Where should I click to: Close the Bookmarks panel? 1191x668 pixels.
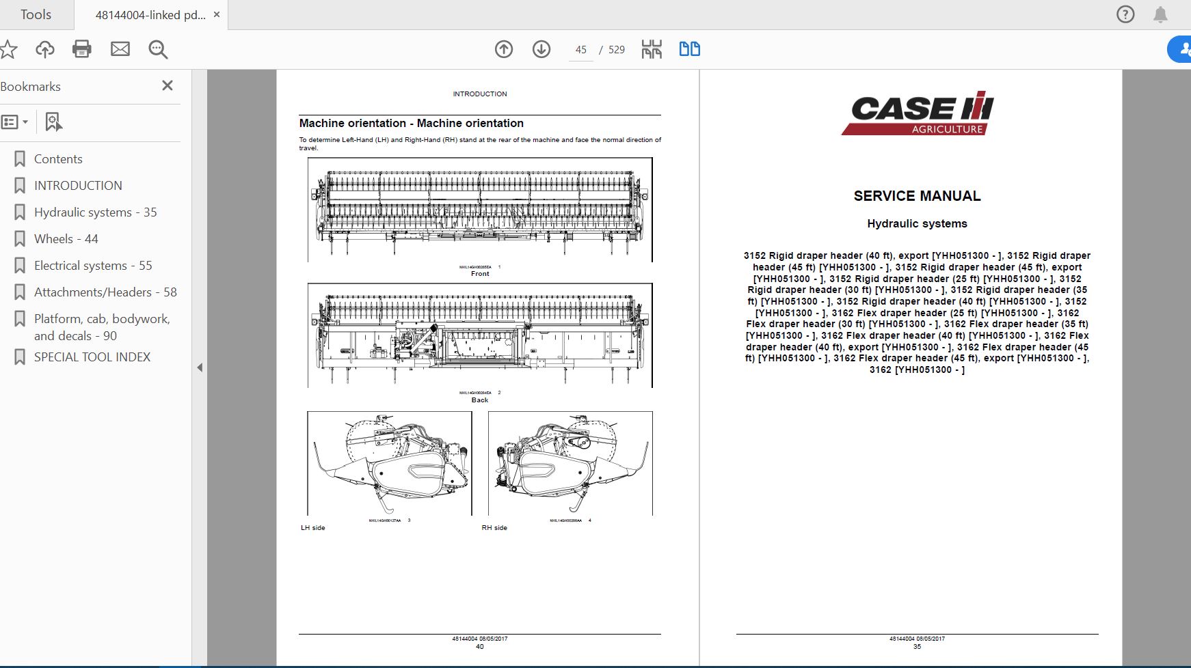coord(168,85)
